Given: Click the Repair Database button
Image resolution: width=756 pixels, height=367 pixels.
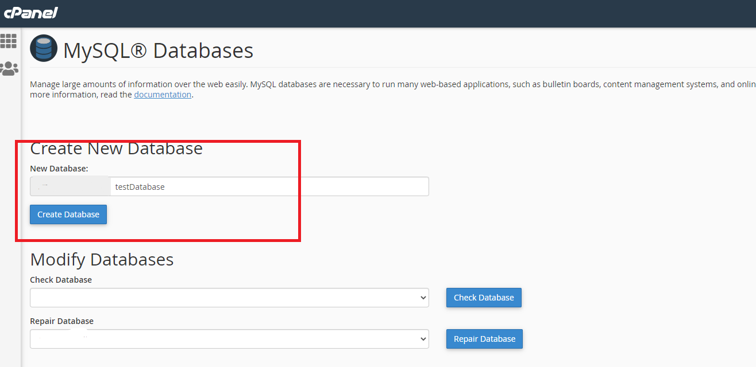Looking at the screenshot, I should coord(484,339).
